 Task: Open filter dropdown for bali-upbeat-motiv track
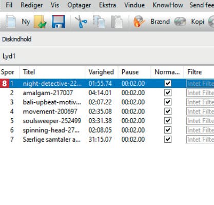[200, 102]
